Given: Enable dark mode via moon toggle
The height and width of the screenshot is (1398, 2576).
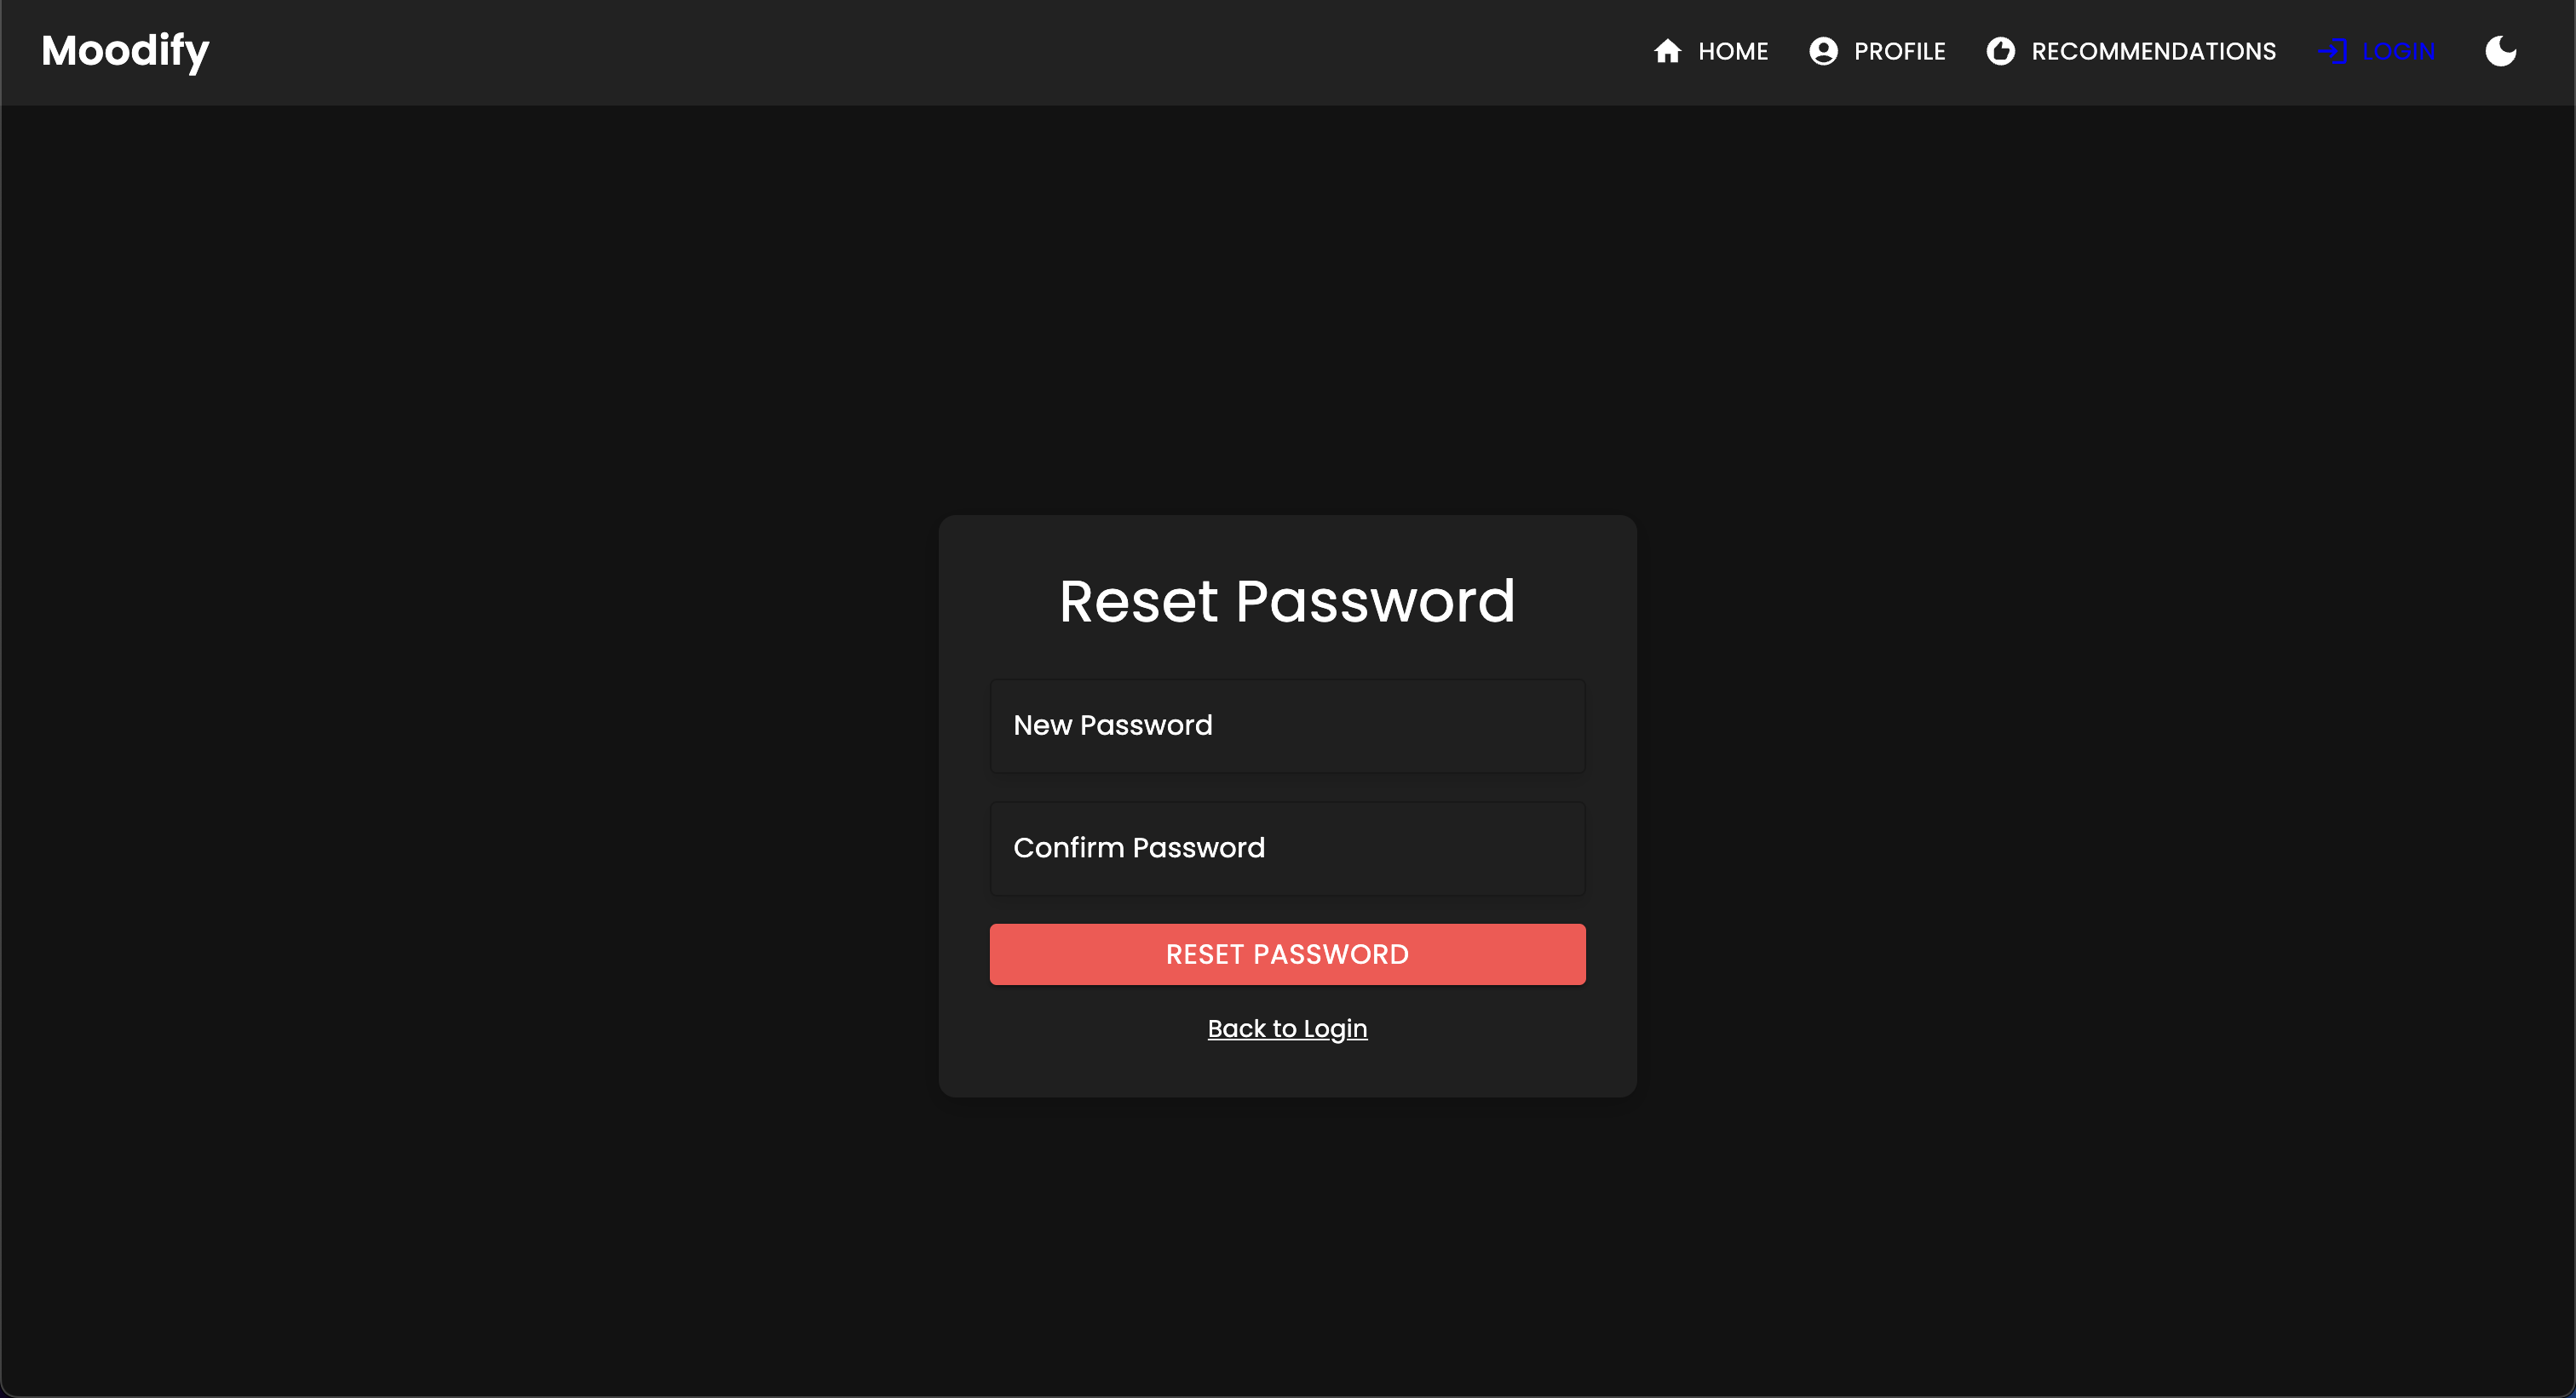Looking at the screenshot, I should pyautogui.click(x=2504, y=52).
